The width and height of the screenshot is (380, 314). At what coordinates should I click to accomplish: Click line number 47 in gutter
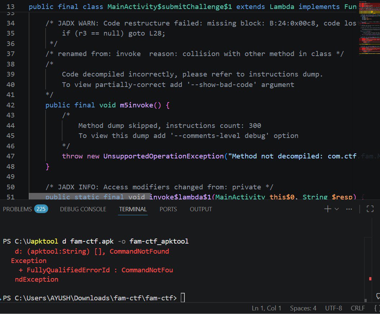tap(10, 156)
